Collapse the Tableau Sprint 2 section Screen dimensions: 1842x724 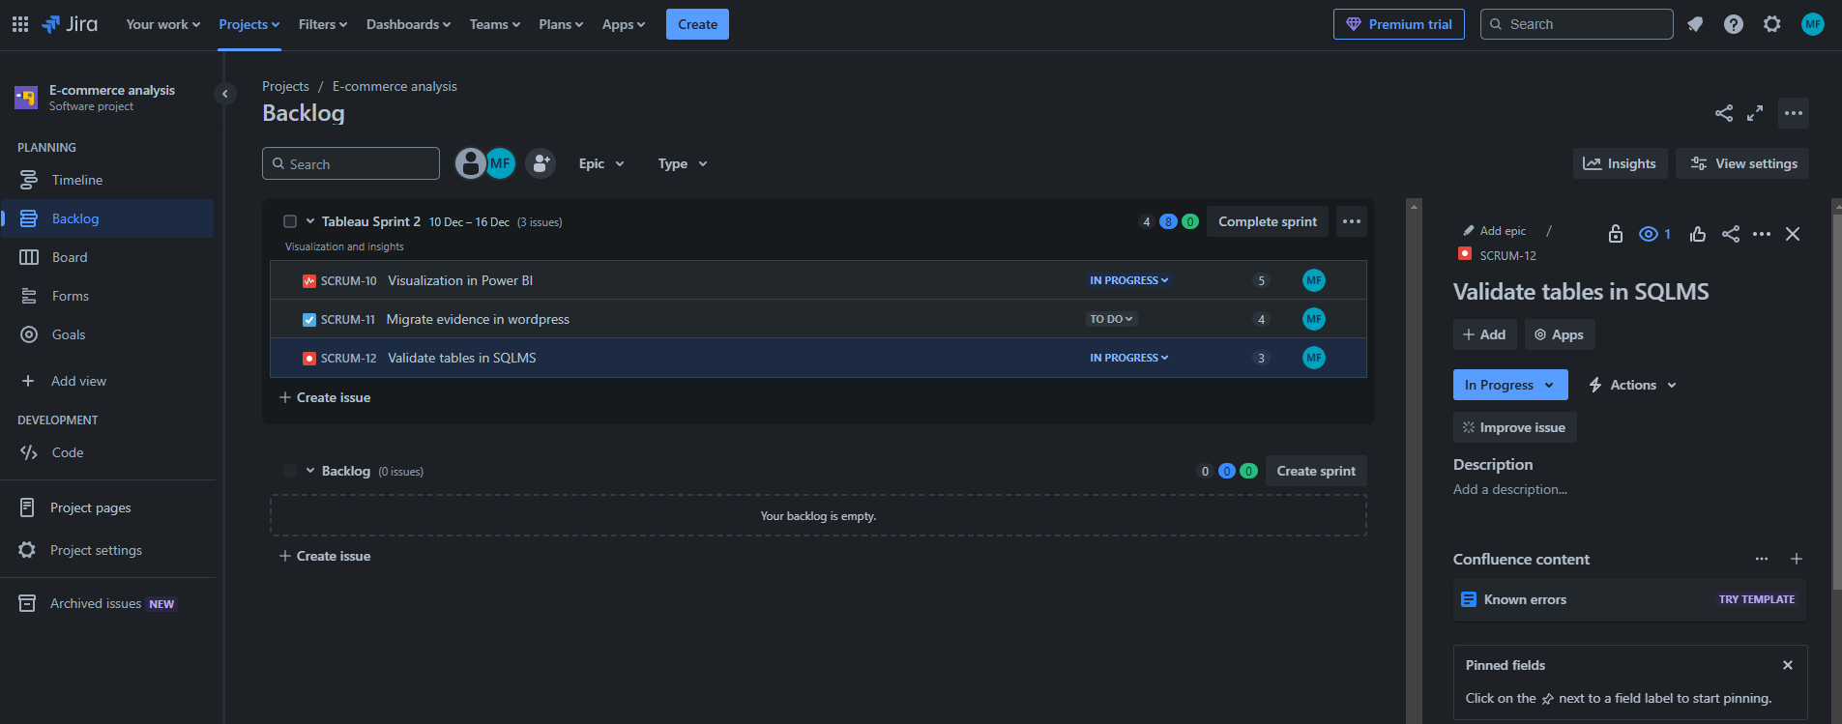[x=310, y=221]
